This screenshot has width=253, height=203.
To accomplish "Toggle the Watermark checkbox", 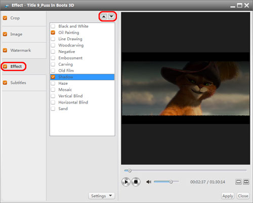I will pos(5,50).
